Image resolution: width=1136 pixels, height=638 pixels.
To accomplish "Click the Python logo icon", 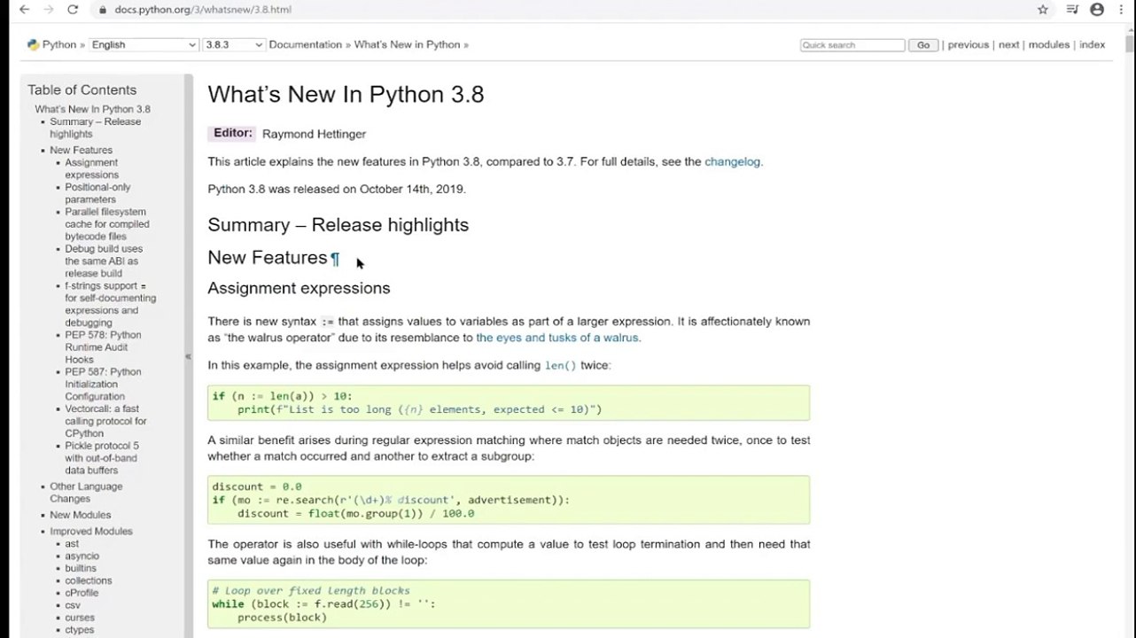I will pyautogui.click(x=33, y=44).
